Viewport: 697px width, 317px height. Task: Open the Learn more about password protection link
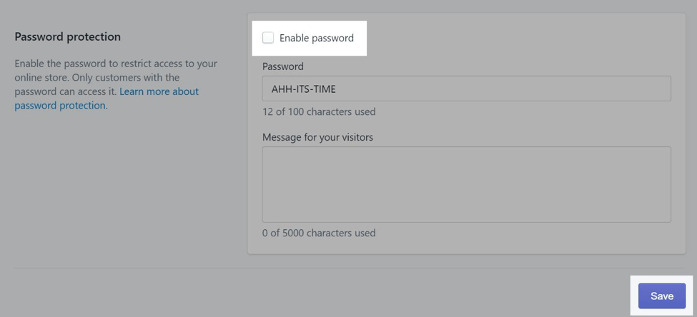[159, 91]
